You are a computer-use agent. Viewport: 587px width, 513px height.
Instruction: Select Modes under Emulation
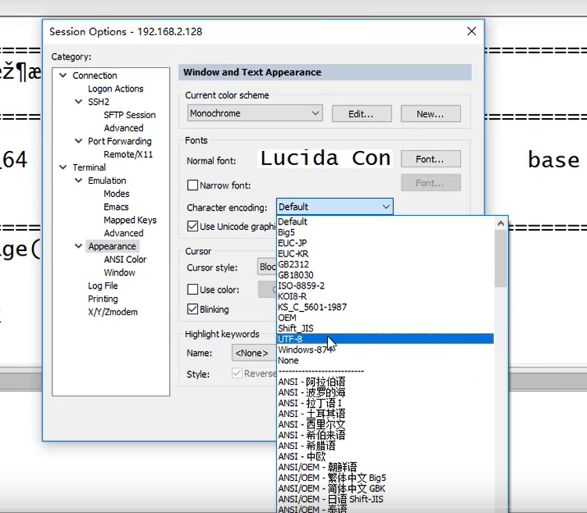tap(117, 193)
